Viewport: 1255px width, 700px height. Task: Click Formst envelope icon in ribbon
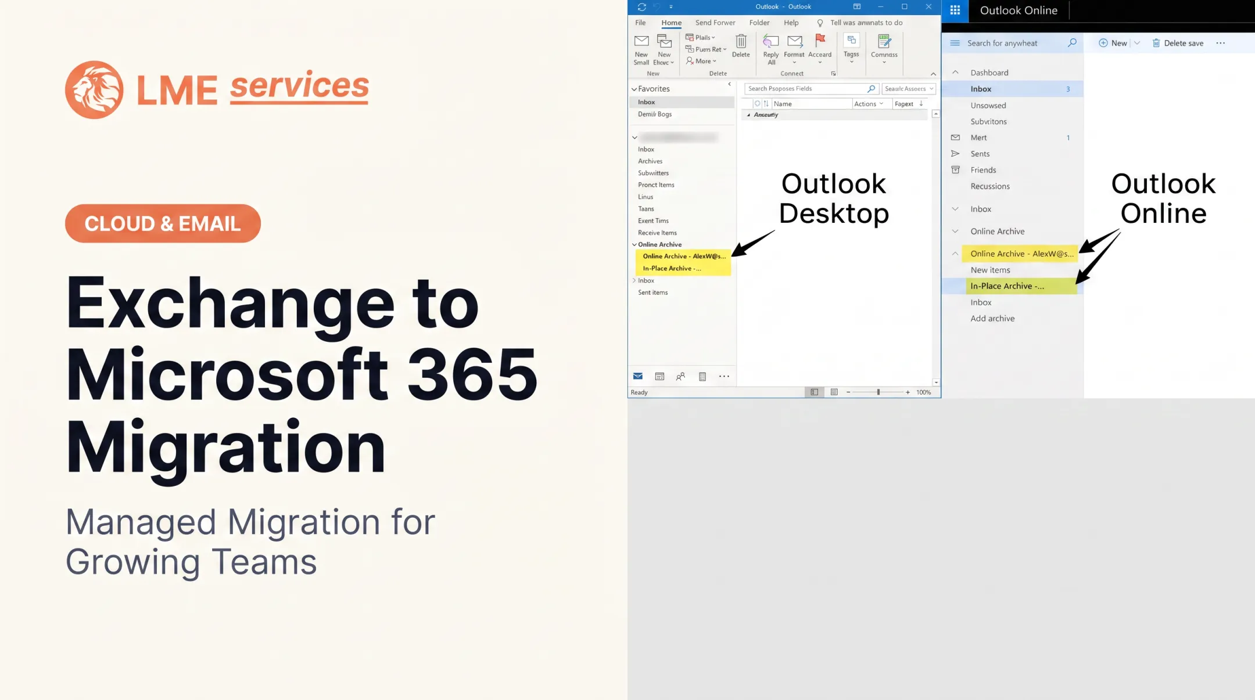tap(794, 41)
